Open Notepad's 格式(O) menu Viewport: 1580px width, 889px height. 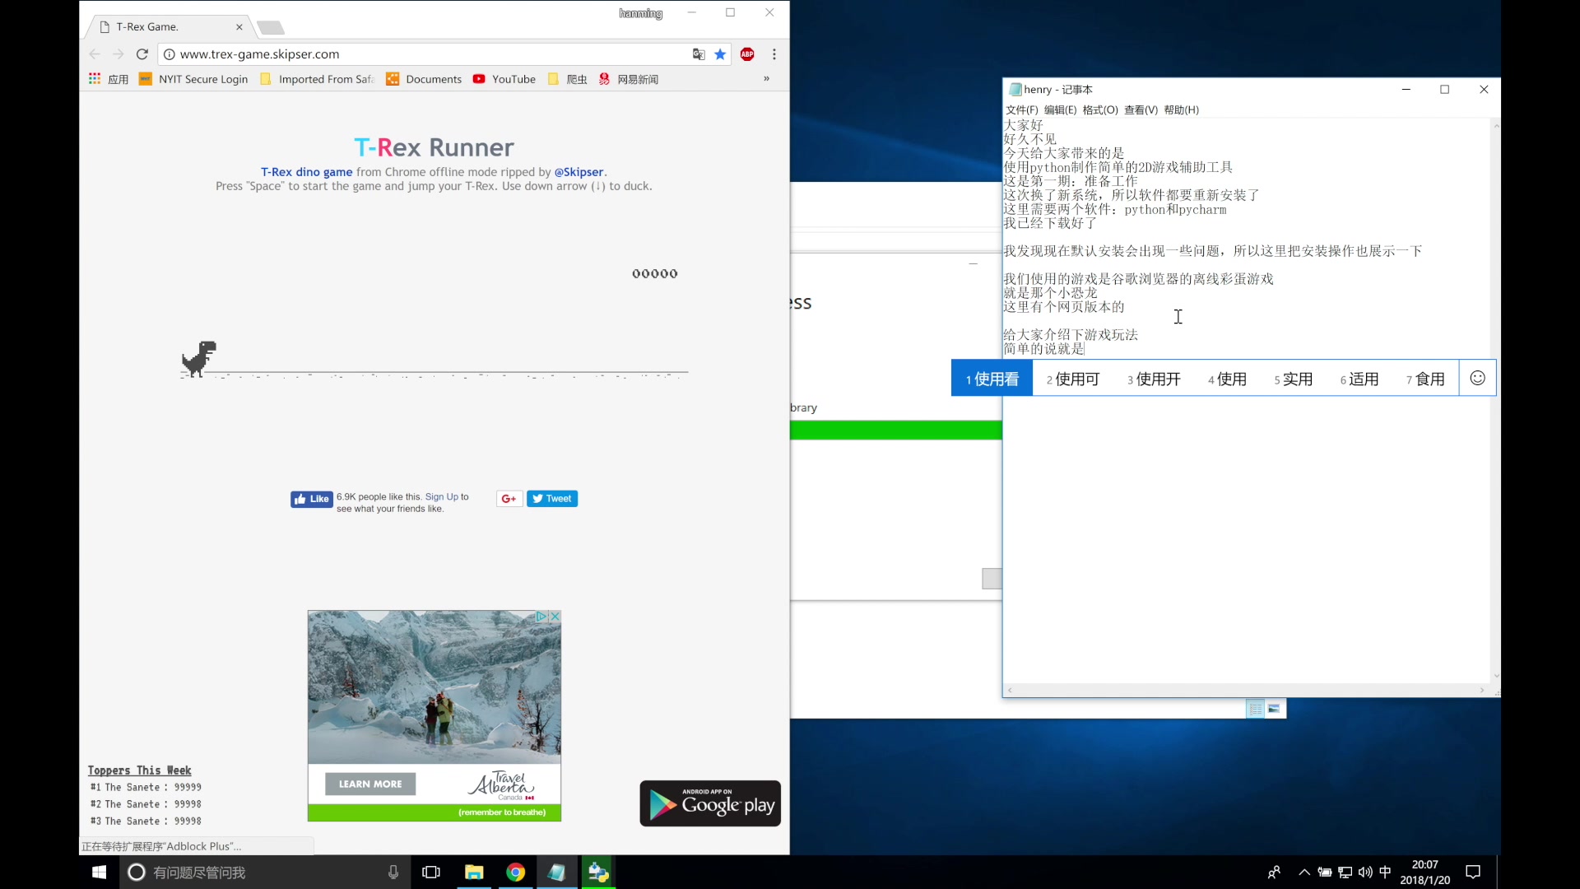tap(1100, 109)
